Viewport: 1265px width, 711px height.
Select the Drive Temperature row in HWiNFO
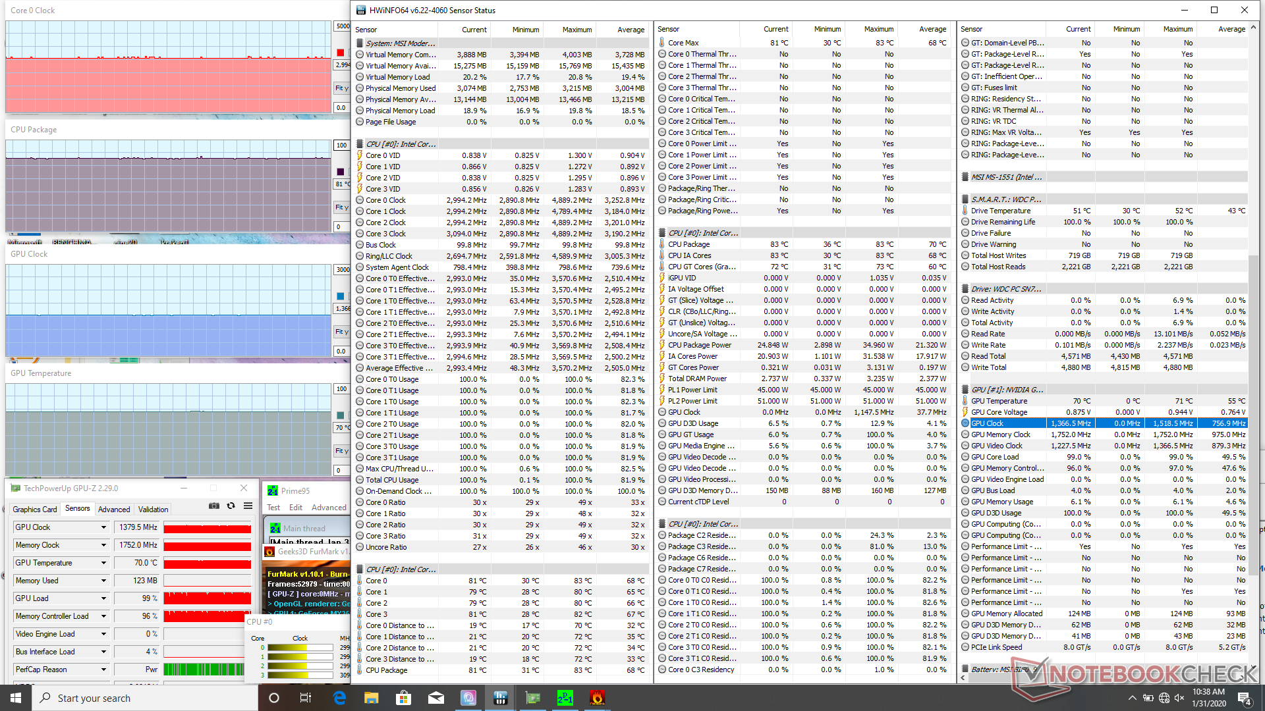coord(1103,211)
